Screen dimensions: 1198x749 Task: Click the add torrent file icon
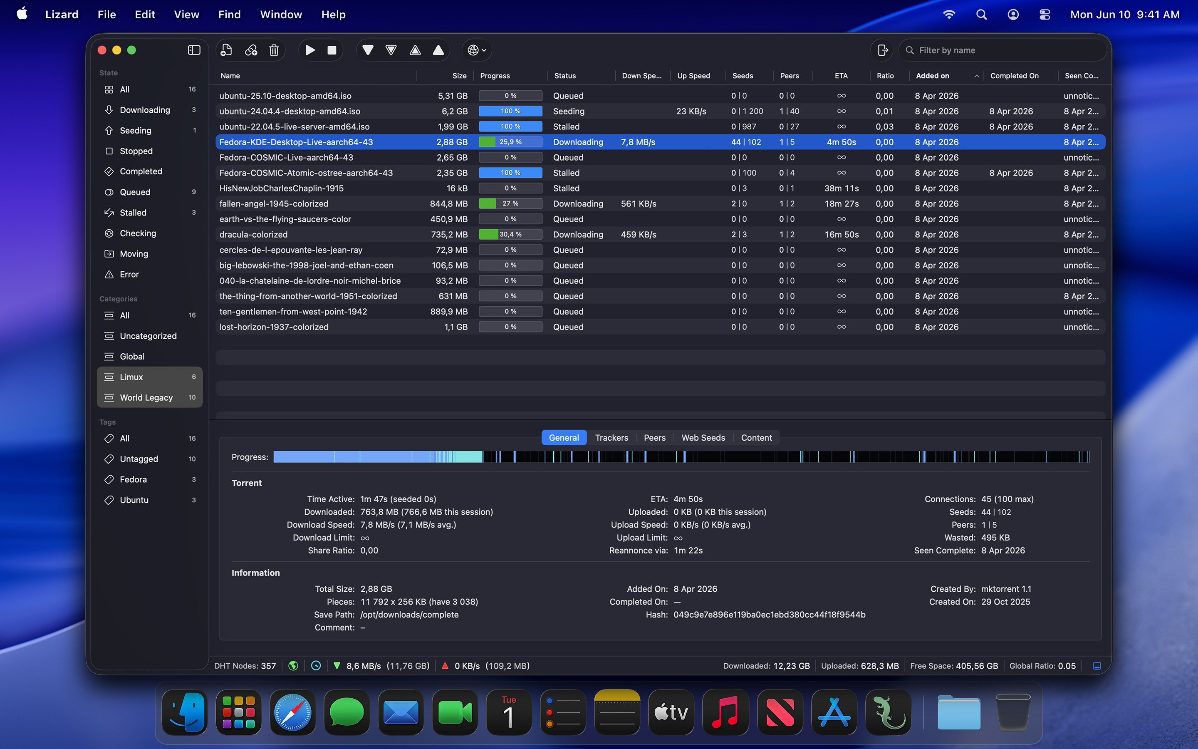coord(226,50)
